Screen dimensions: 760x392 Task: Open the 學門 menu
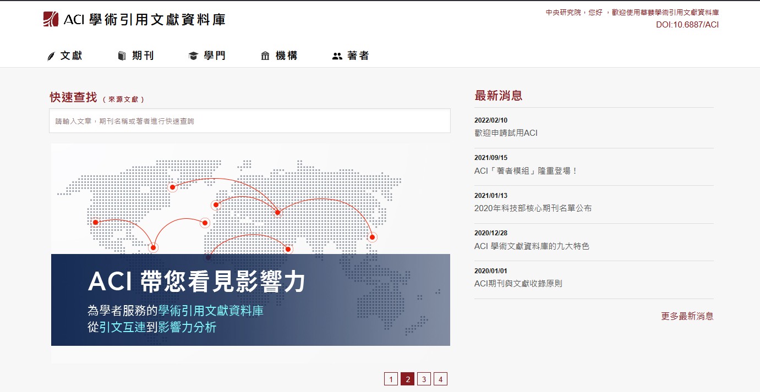coord(215,56)
